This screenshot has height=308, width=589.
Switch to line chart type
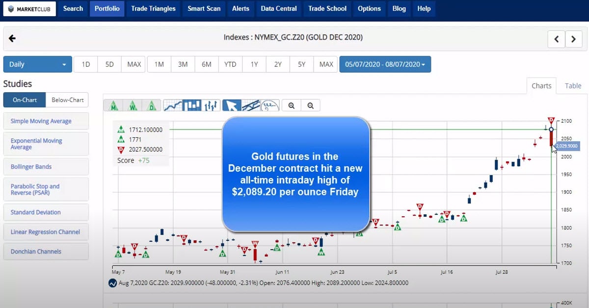tap(173, 105)
